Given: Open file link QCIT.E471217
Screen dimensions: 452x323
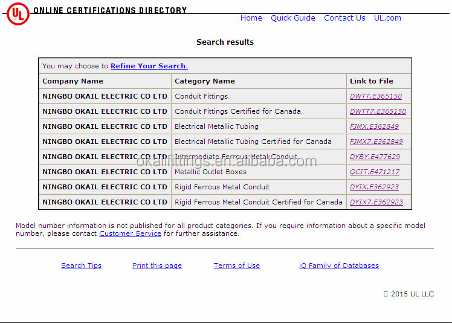Looking at the screenshot, I should (375, 172).
